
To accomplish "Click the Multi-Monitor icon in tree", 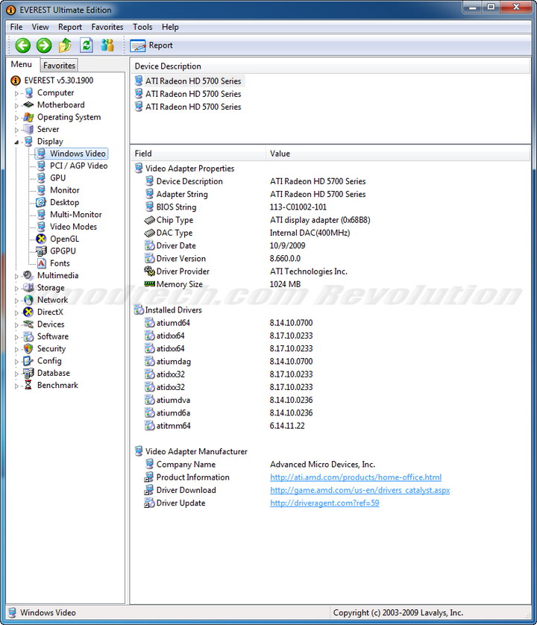I will coord(41,215).
